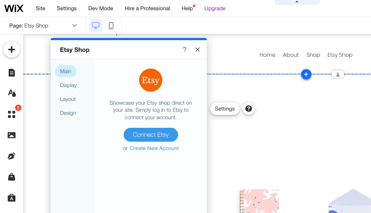Open the Store shopping bag icon

tap(11, 177)
